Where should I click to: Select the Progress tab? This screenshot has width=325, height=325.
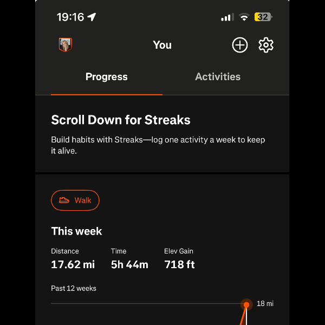click(107, 77)
